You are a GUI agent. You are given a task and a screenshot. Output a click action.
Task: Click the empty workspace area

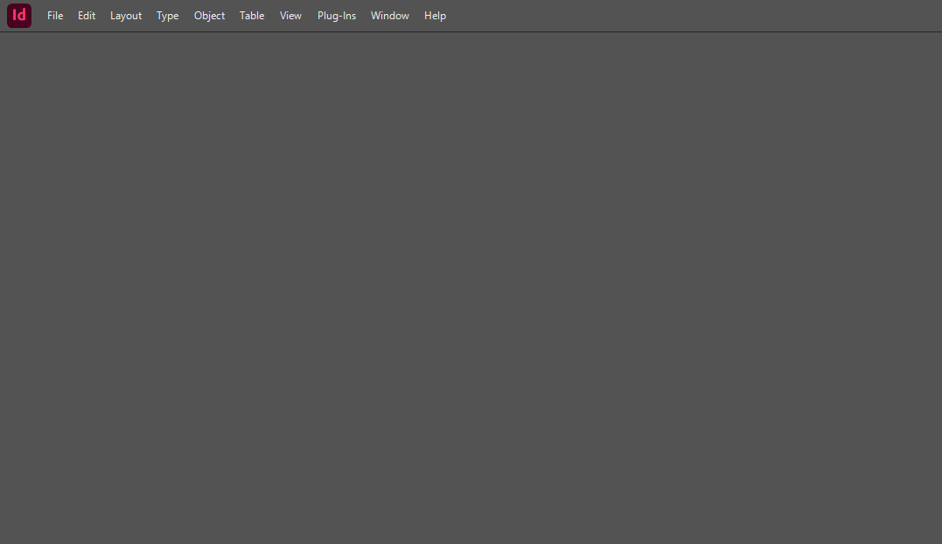(x=471, y=289)
